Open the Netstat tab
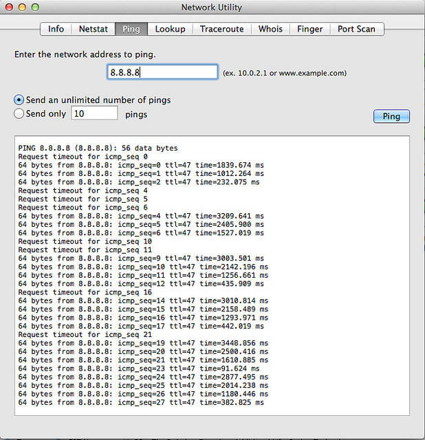The width and height of the screenshot is (425, 440). (x=93, y=29)
